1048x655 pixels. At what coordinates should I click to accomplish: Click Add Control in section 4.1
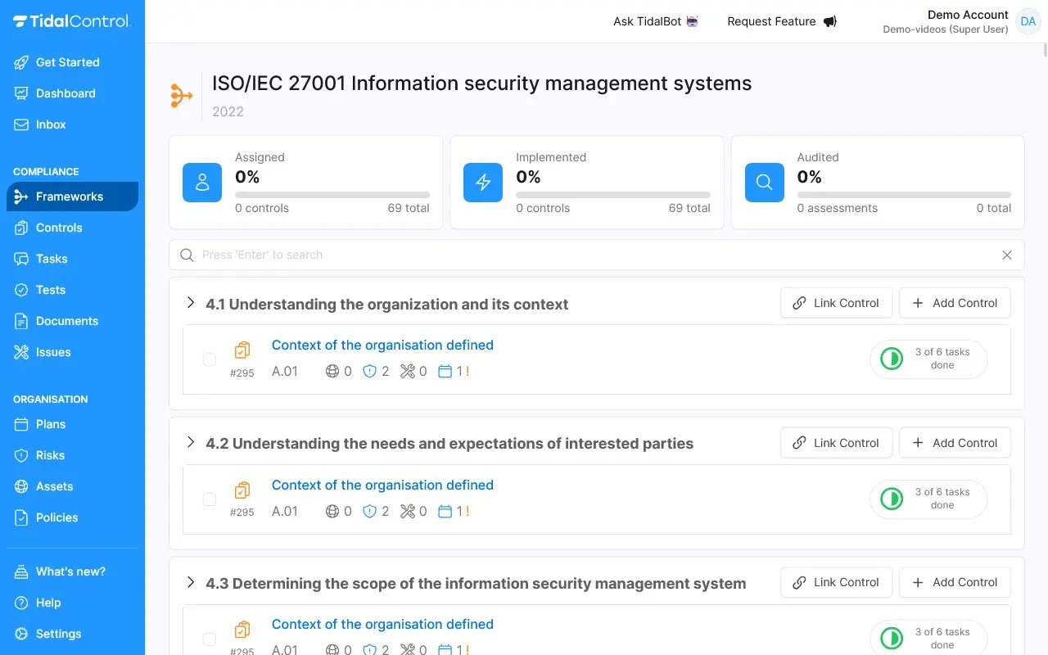pos(955,303)
